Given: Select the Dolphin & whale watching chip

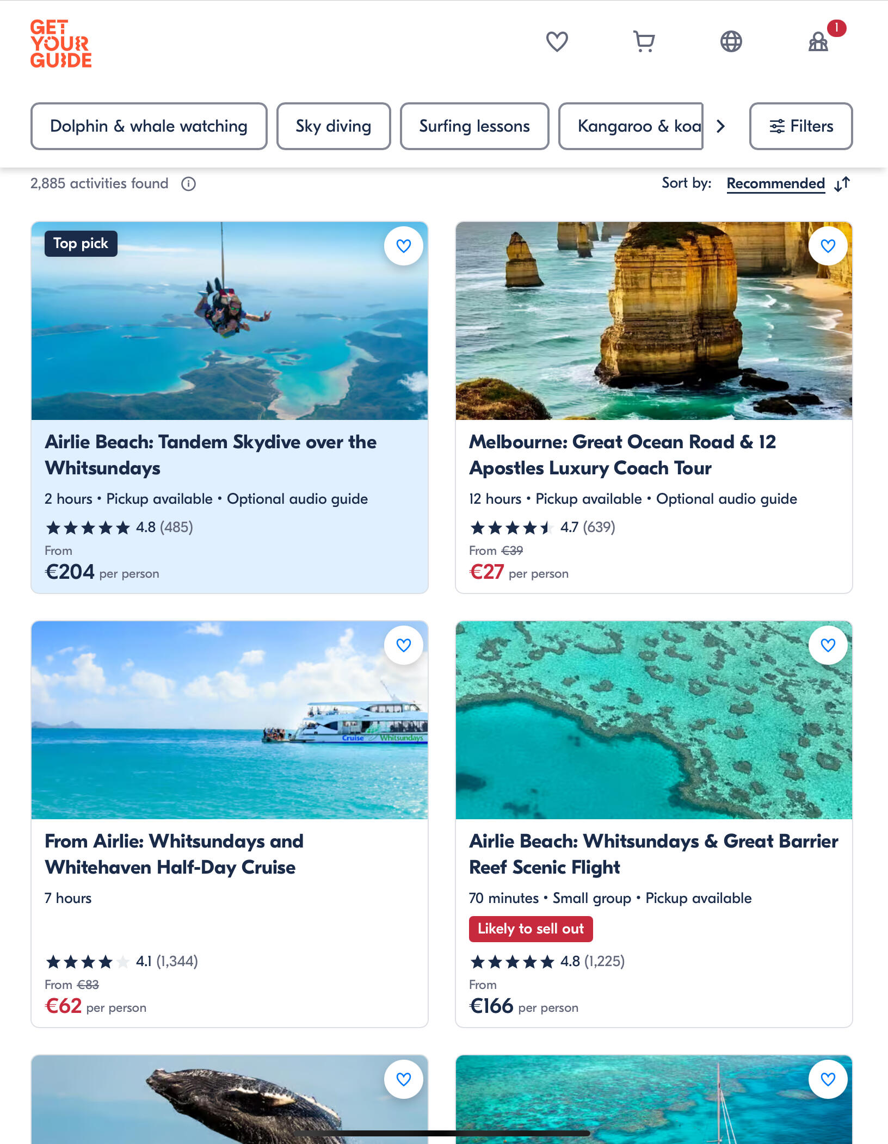Looking at the screenshot, I should tap(149, 126).
